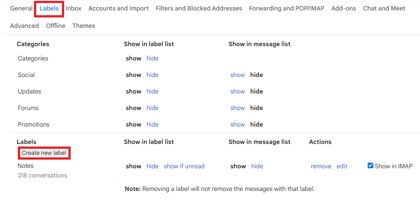Hide Categories in the label list
Viewport: 420px width, 207px height.
point(153,58)
